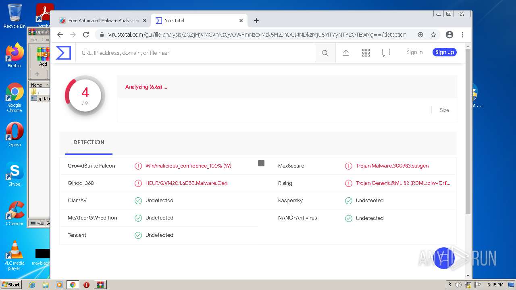Close the VirusTotal tab
The image size is (516, 290).
(x=241, y=21)
